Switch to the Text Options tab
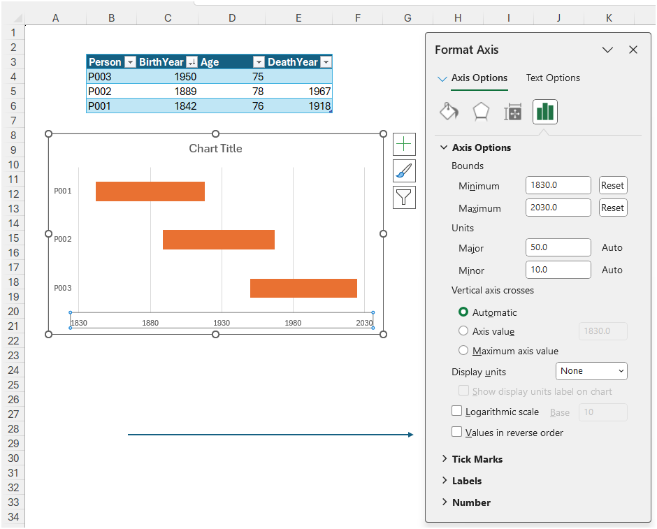 coord(553,78)
